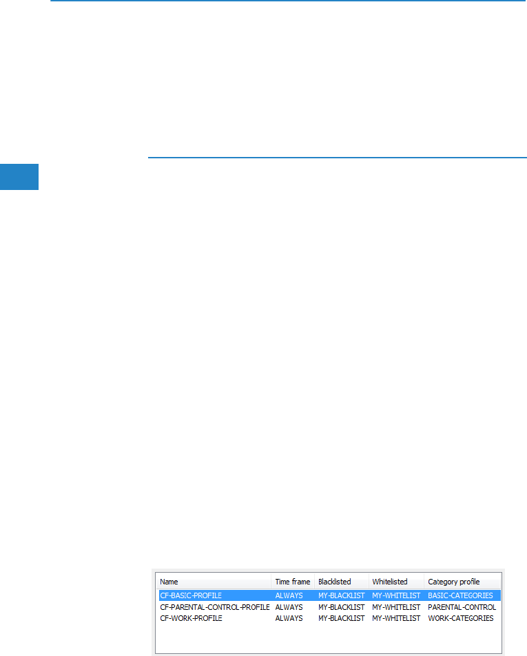Click MY-BLACKLIST in CF-BASIC-PROFILE row

click(x=341, y=595)
